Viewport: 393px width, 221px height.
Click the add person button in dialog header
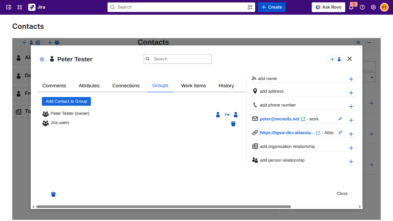[335, 59]
